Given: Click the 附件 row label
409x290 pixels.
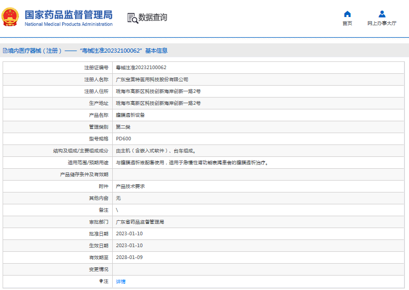Looking at the screenshot, I should click(103, 186).
